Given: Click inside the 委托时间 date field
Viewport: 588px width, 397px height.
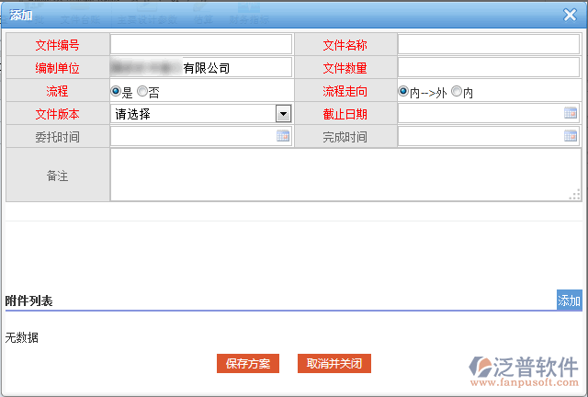Looking at the screenshot, I should [x=192, y=137].
